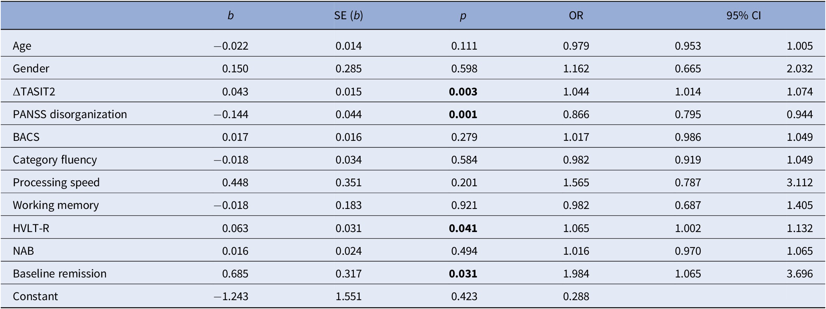The image size is (826, 309).
Task: Click the 'Processing speed' row label
Action: 56,182
